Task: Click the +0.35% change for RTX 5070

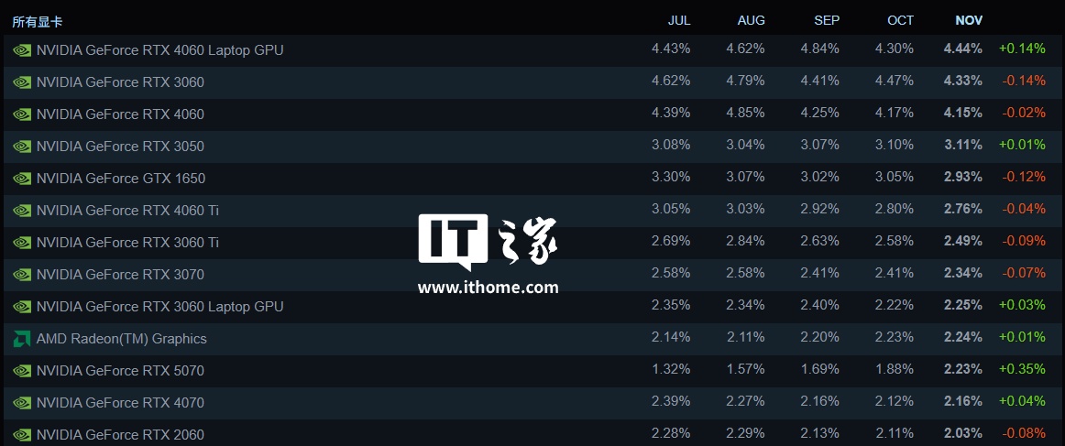Action: tap(1022, 371)
